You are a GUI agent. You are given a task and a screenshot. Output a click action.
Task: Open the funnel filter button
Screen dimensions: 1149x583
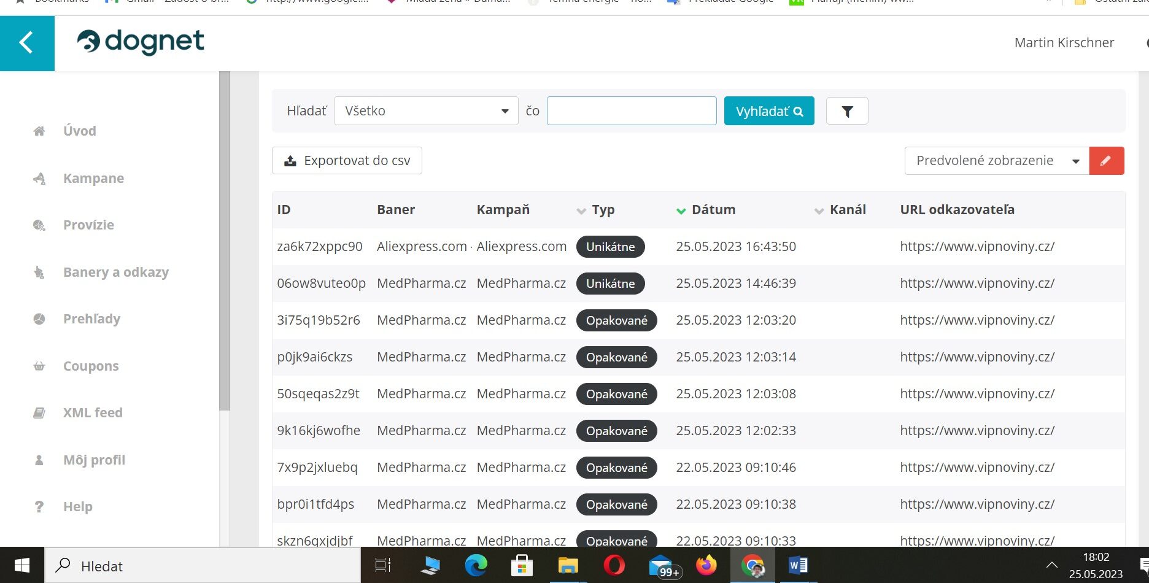point(847,111)
